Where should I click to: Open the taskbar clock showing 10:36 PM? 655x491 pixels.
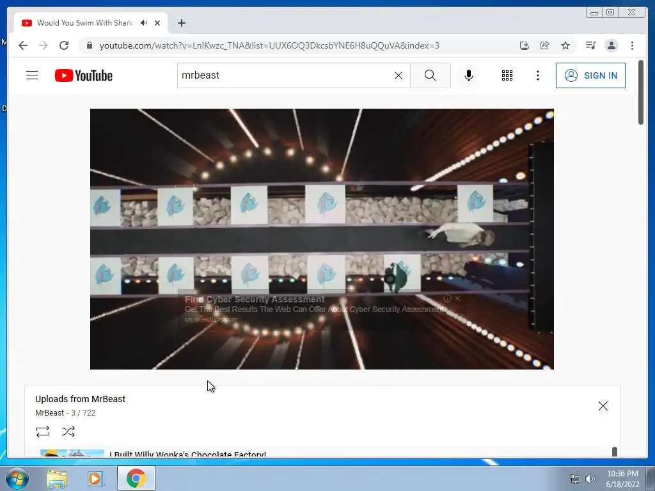pos(622,478)
